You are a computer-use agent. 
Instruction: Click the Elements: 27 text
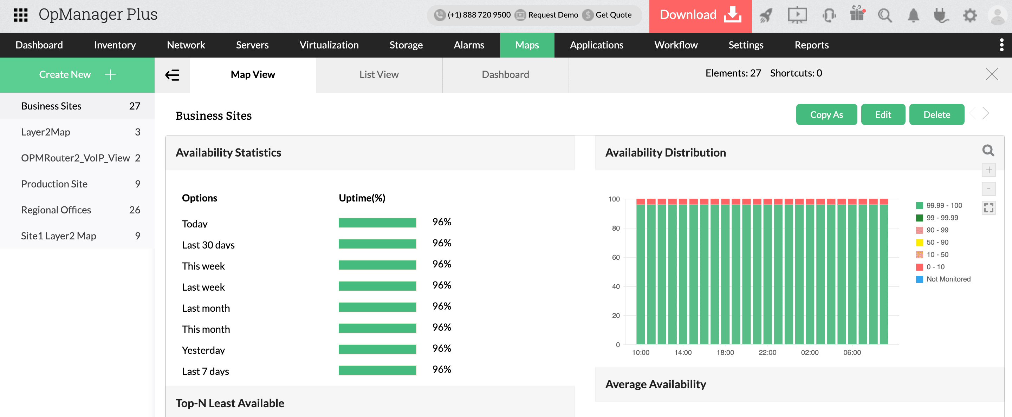point(733,73)
